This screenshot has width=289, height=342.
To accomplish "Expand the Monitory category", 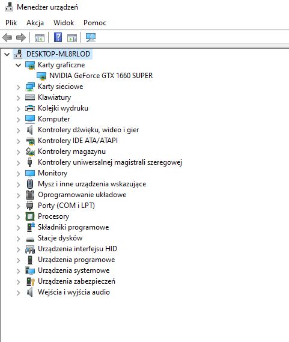I will click(18, 174).
